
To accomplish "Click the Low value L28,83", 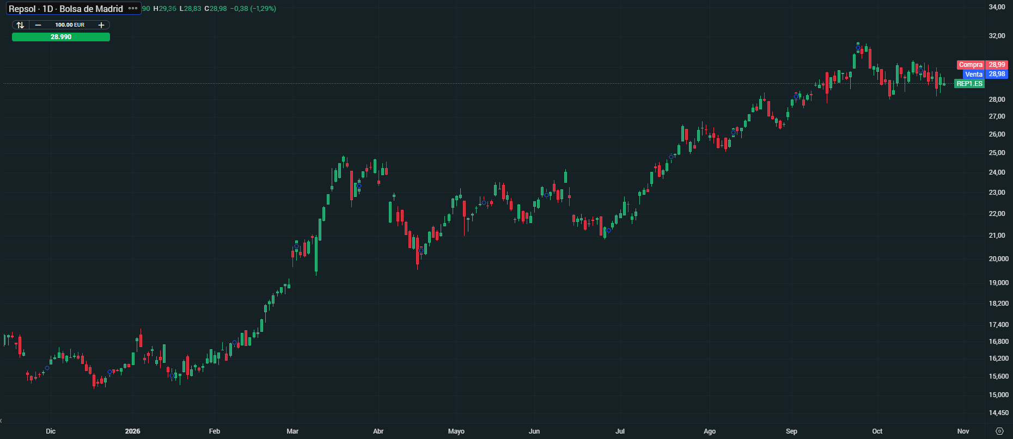I will pyautogui.click(x=190, y=9).
